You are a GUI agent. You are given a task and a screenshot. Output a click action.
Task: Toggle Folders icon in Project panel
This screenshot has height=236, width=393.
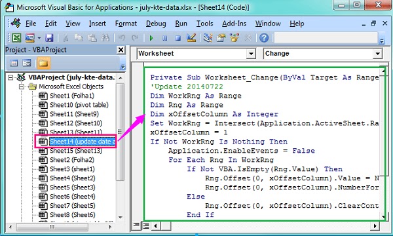tap(44, 63)
